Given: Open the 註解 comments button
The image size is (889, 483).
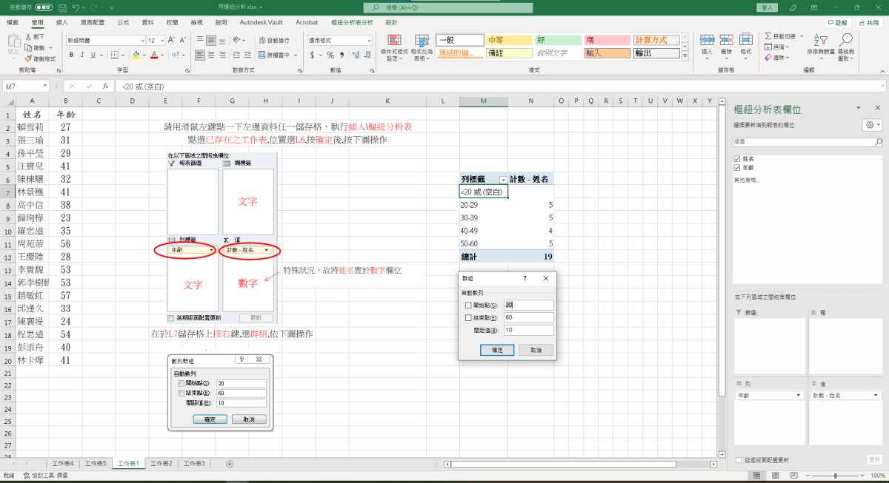Looking at the screenshot, I should [x=836, y=23].
